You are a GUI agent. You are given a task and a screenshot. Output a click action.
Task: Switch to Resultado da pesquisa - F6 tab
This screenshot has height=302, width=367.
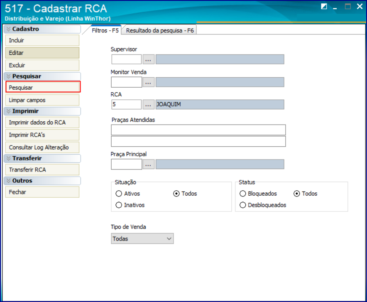(160, 30)
